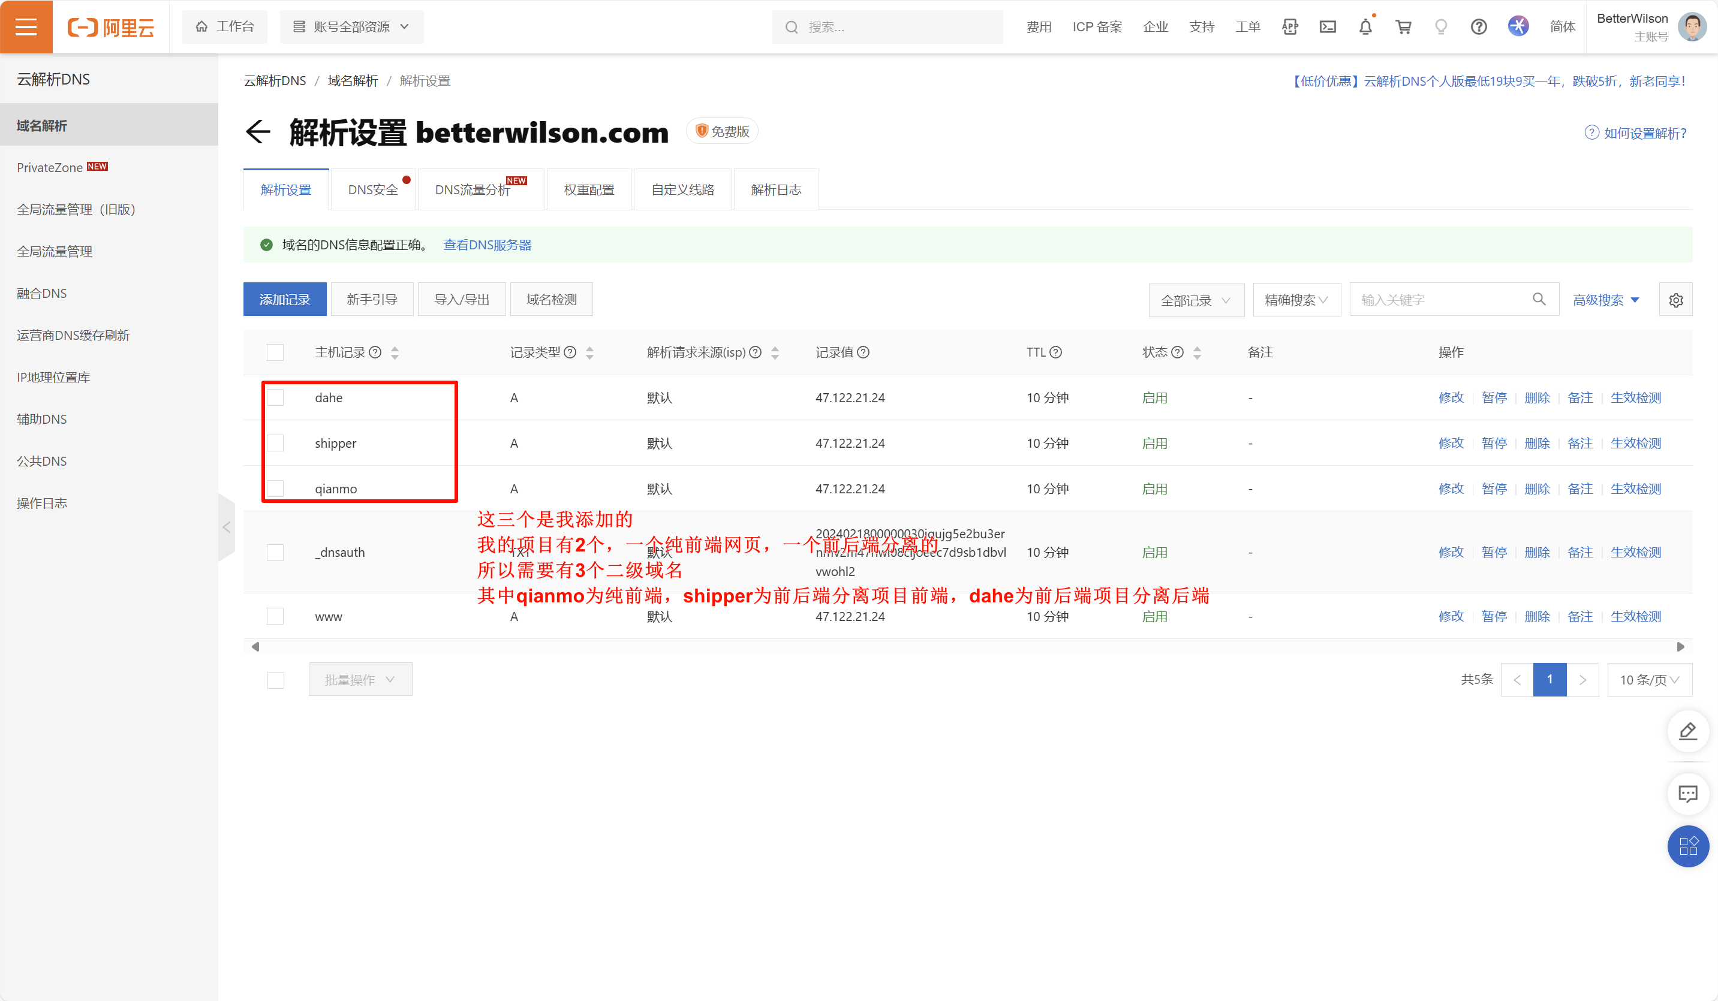Click the floating chat feedback icon

1688,794
